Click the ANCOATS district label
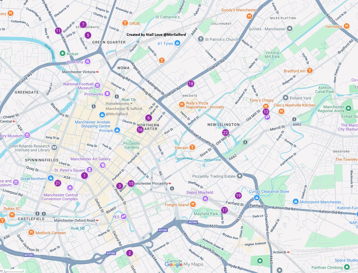Image resolution: width=358 pixels, height=273 pixels. point(189,96)
